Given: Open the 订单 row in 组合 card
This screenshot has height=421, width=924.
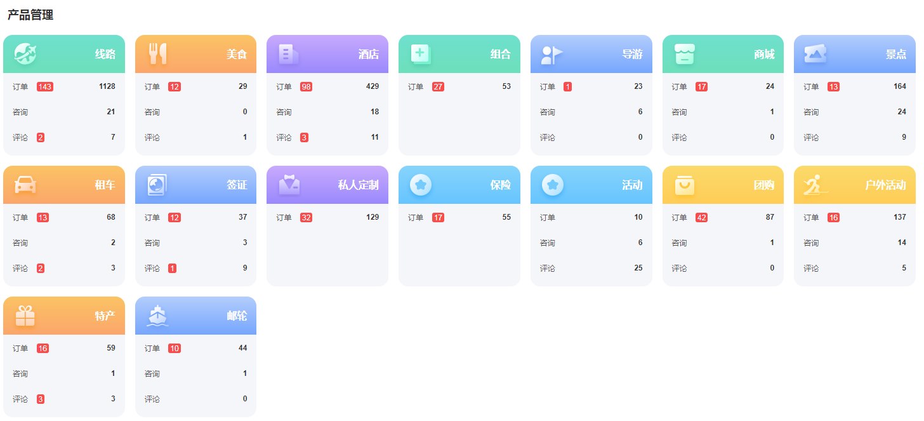Looking at the screenshot, I should pos(459,87).
